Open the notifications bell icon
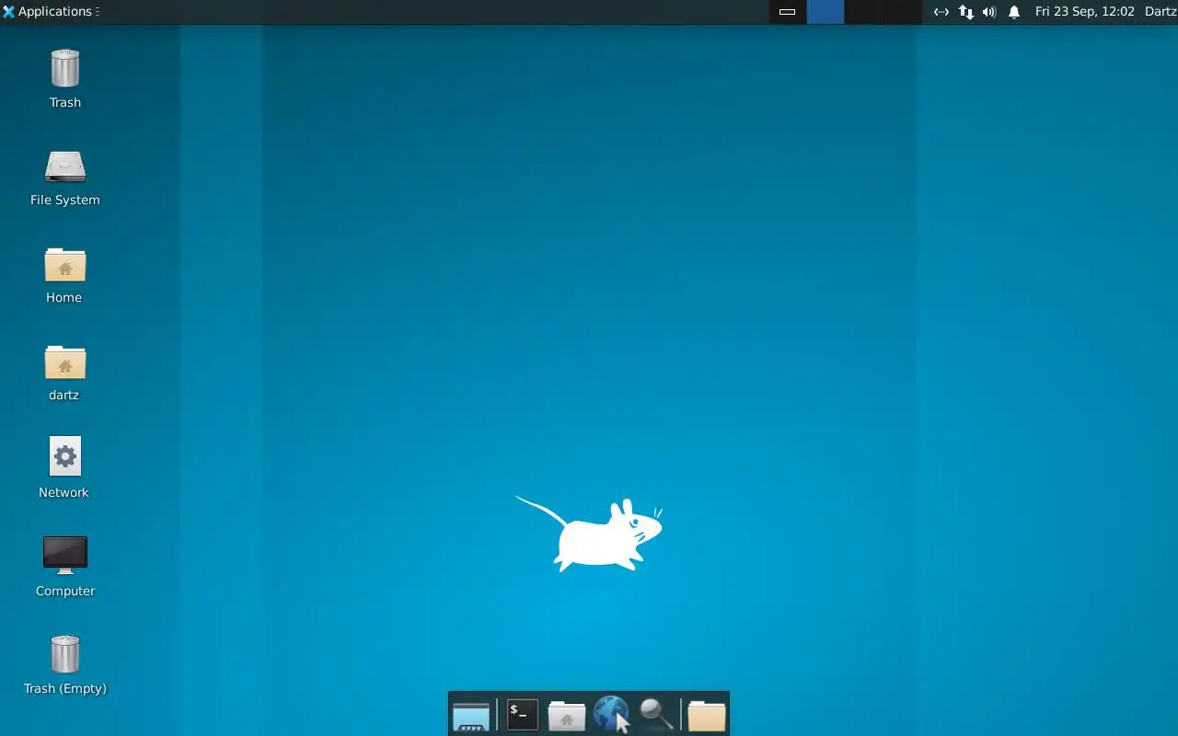 [x=1014, y=12]
